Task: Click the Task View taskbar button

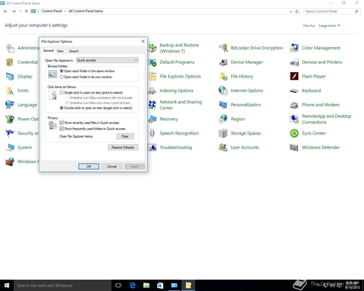Action: [x=118, y=285]
